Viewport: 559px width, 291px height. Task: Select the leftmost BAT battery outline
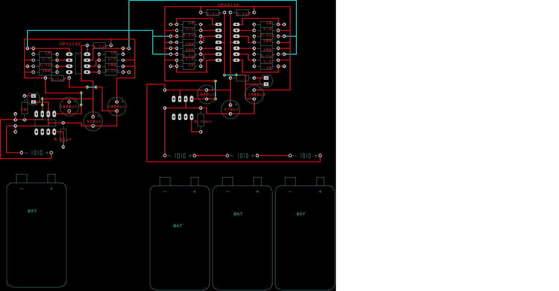pos(36,234)
